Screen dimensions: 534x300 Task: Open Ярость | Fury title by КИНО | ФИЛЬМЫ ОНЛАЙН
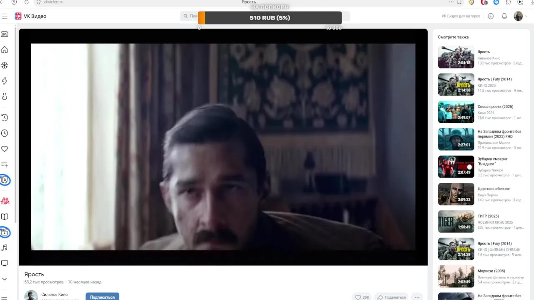pos(494,244)
